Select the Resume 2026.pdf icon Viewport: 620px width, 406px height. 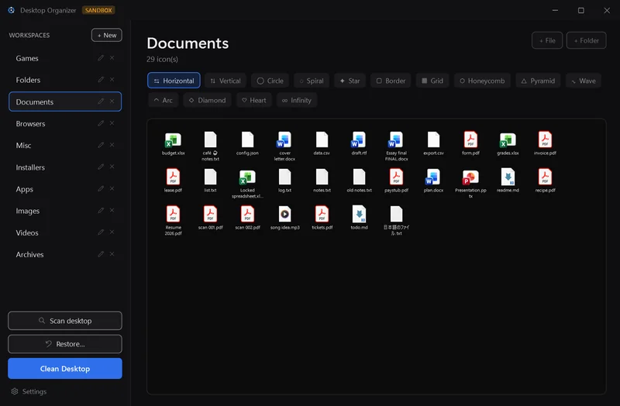point(173,215)
